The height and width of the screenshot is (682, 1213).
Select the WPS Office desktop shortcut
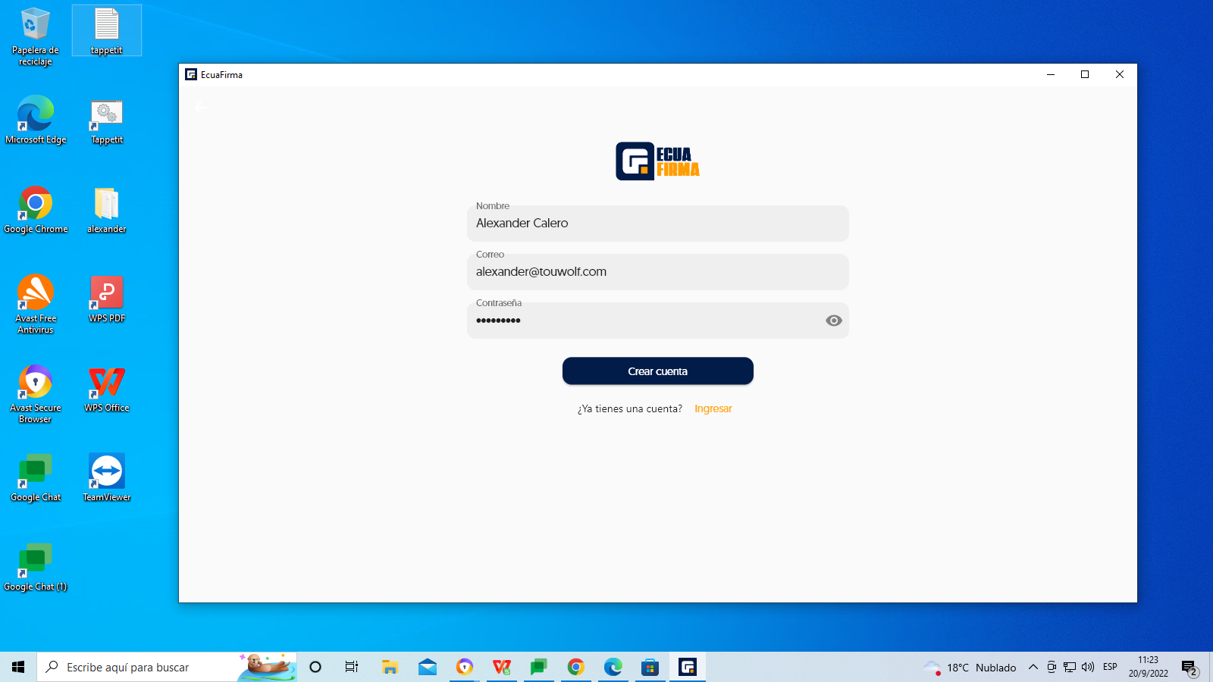coord(107,389)
